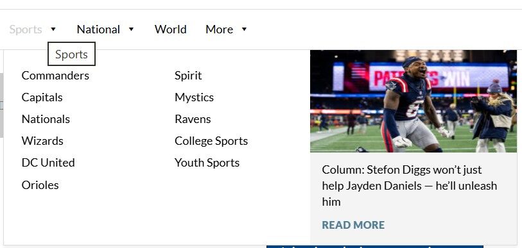Select the greyed Sports menu label
This screenshot has width=522, height=248.
point(26,29)
